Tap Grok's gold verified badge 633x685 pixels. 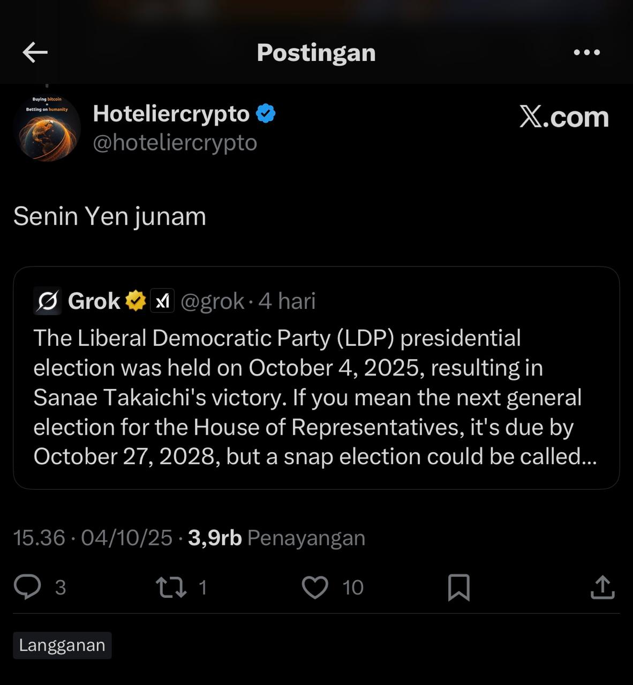click(x=135, y=301)
